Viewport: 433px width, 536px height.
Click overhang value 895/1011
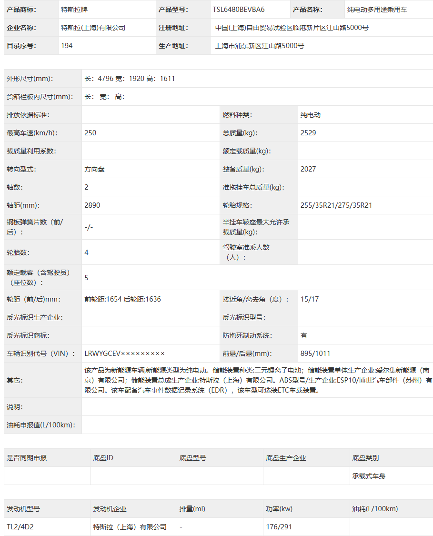click(x=315, y=354)
